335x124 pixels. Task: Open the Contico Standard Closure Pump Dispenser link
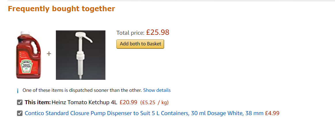tap(144, 113)
